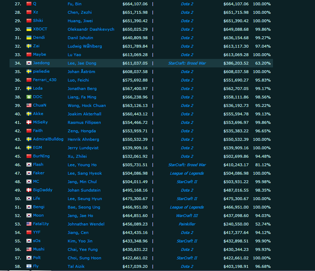Open the Ferrari_430 player ID link
Image resolution: width=315 pixels, height=271 pixels.
[x=45, y=80]
